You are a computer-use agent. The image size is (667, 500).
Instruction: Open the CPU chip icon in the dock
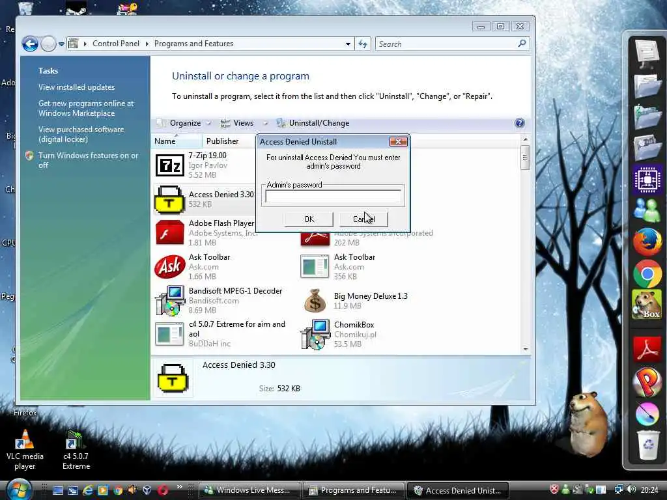pos(647,180)
